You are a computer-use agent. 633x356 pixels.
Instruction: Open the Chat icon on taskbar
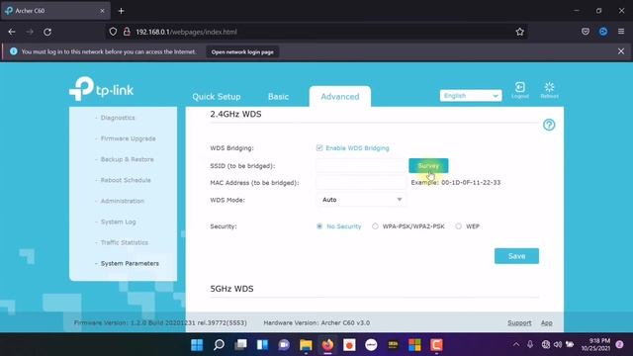284,345
